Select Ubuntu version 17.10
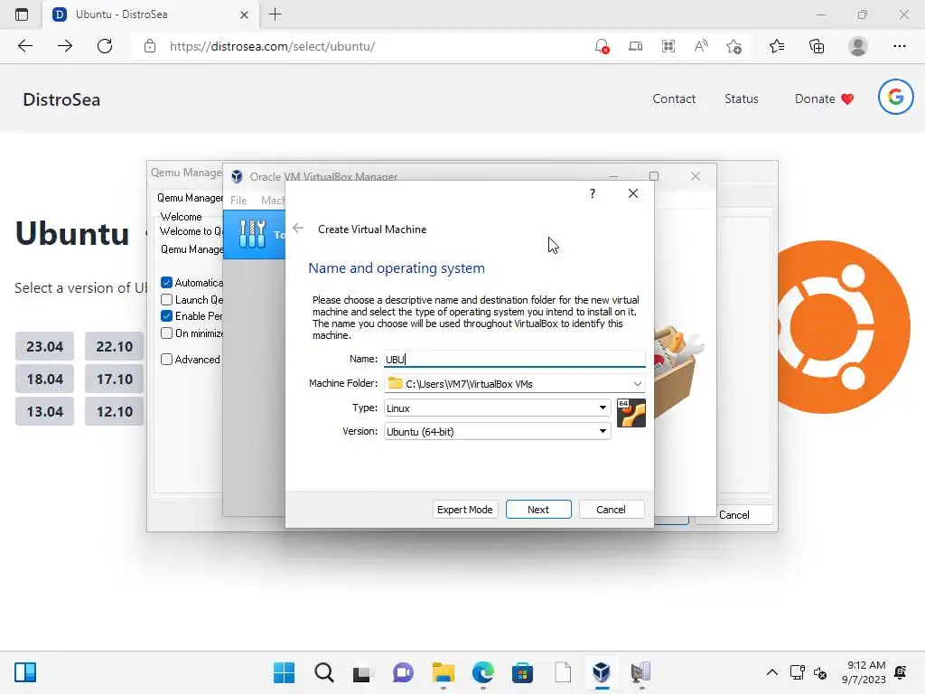The height and width of the screenshot is (694, 925). 114,379
